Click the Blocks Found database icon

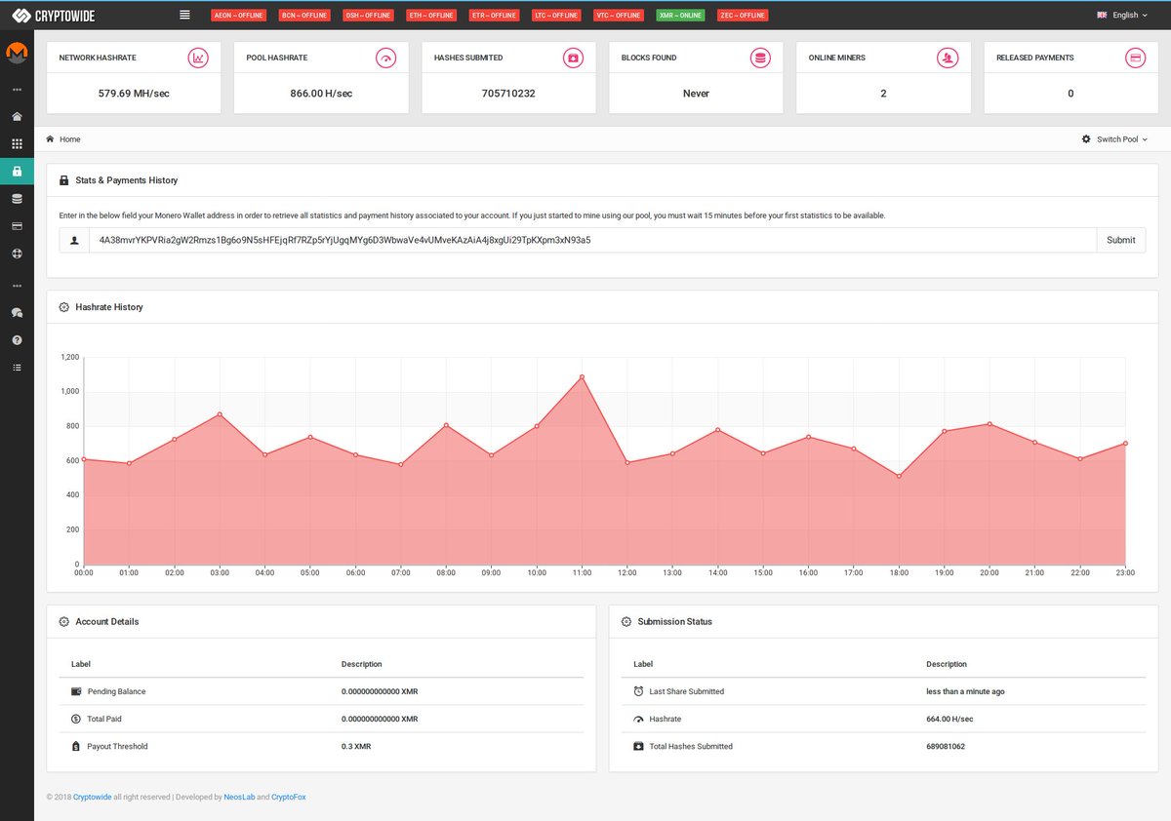[x=760, y=59]
